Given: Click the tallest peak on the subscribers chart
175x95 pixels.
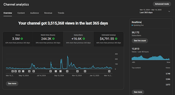Looking at the screenshot, I should (67, 56).
